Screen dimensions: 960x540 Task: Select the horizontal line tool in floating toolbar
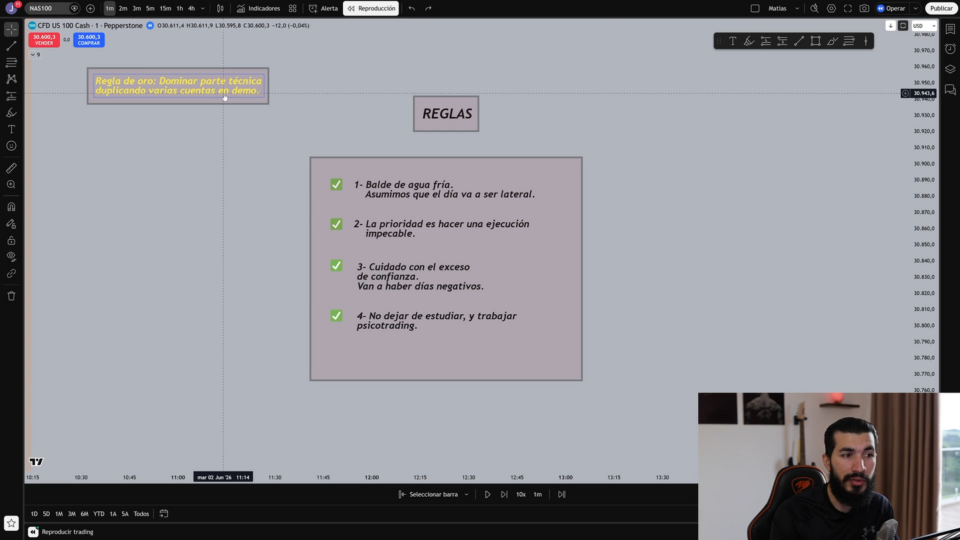(849, 41)
